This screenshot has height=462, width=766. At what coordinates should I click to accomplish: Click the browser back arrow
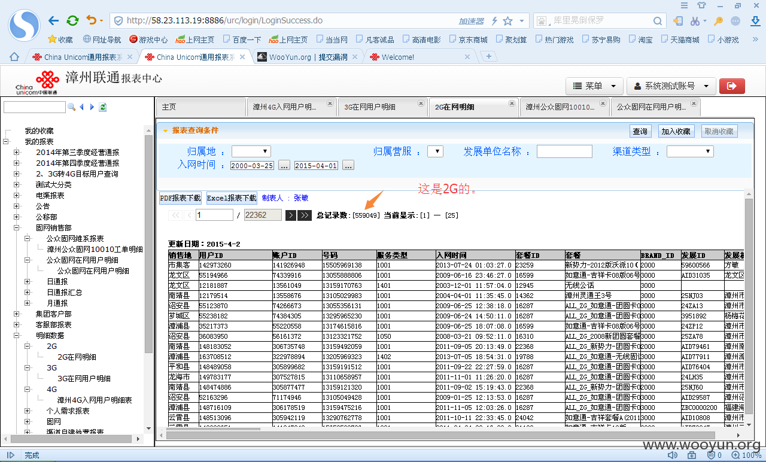(x=53, y=21)
